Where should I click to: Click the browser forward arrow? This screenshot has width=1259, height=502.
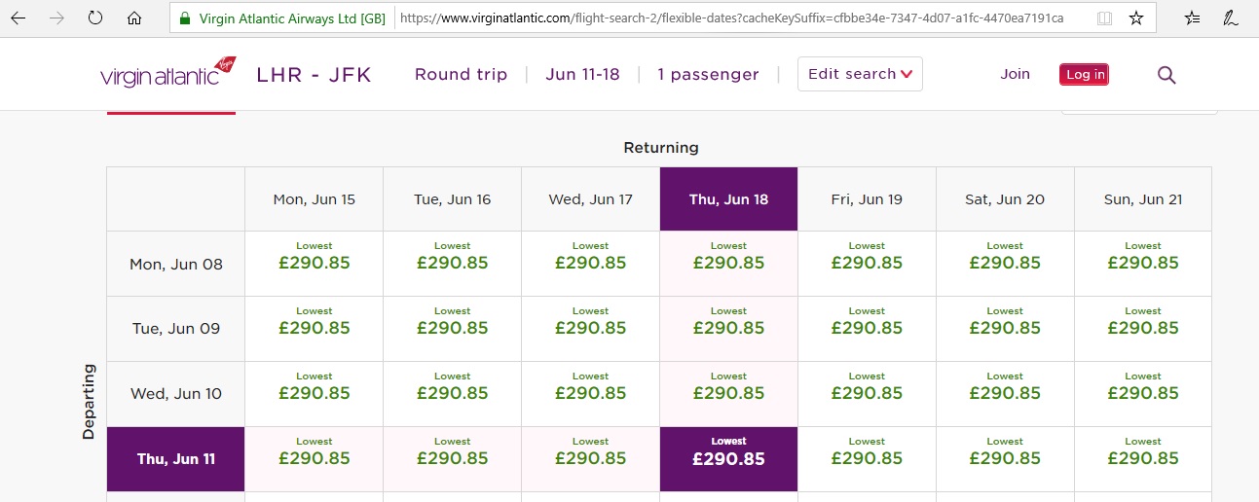coord(56,18)
